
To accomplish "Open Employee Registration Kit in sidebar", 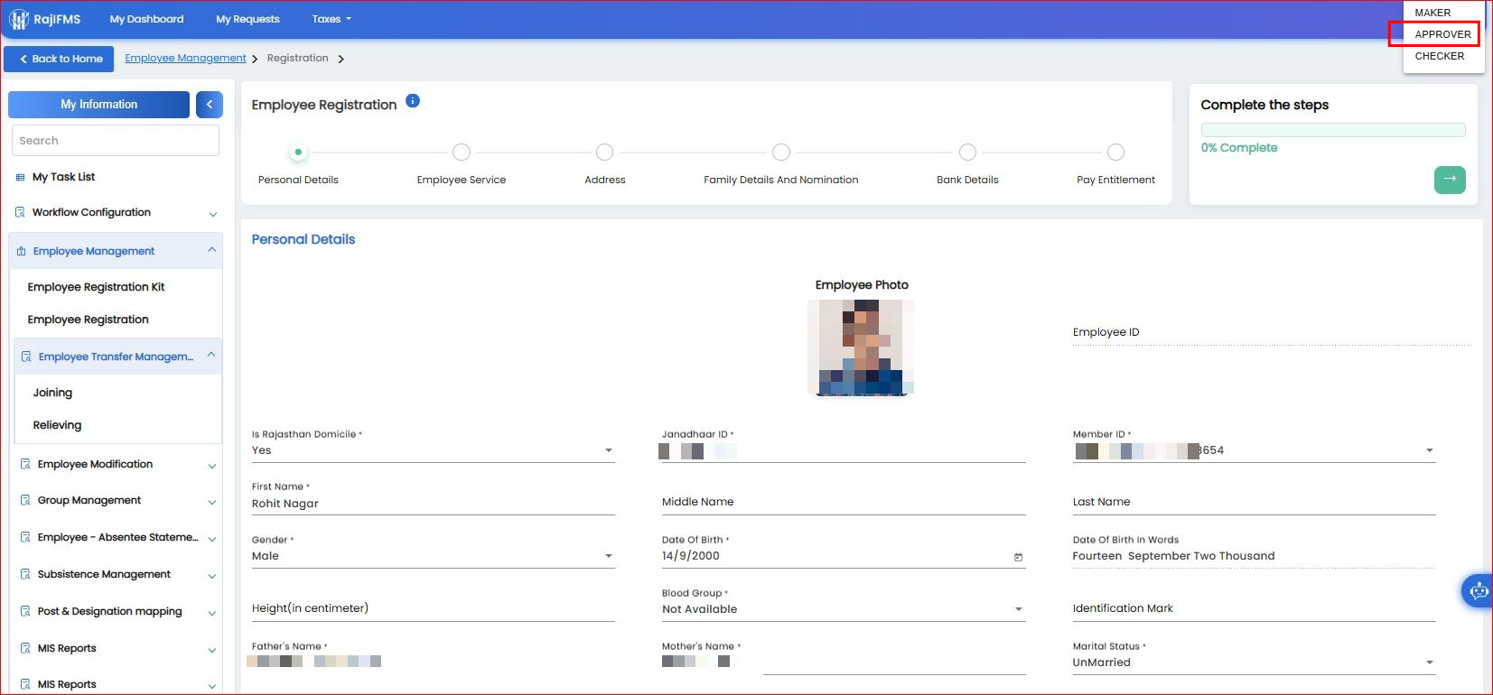I will pos(96,287).
